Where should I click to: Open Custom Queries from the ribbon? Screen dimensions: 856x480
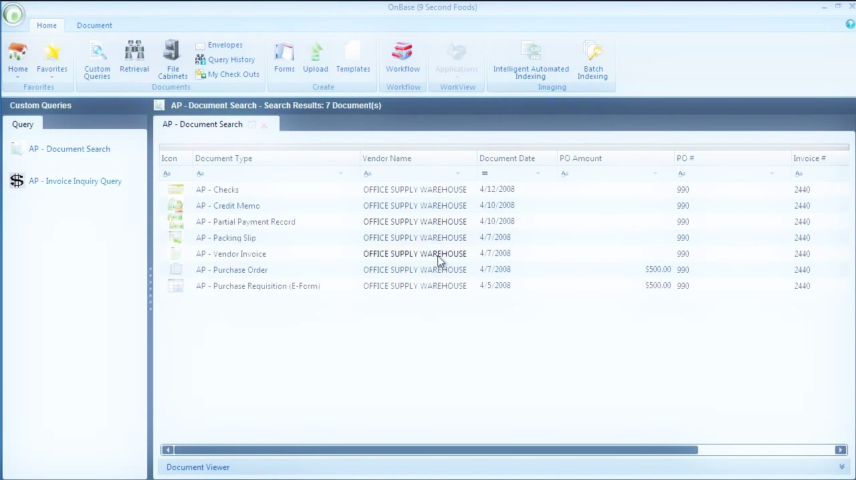pyautogui.click(x=97, y=60)
